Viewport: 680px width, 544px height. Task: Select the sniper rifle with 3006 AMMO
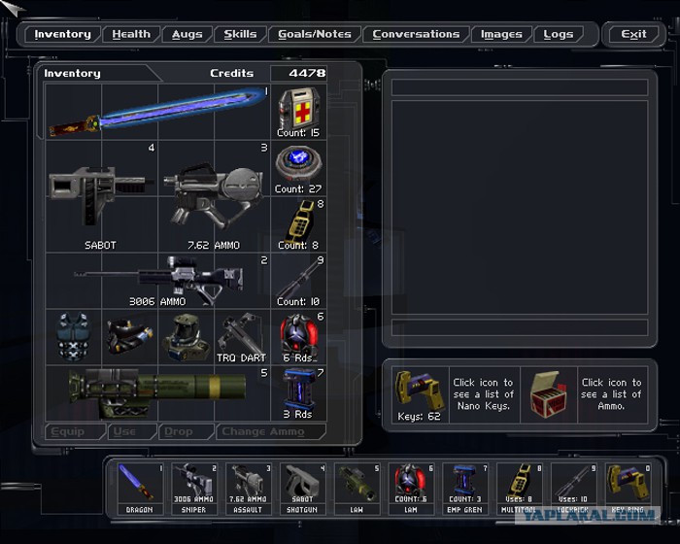tap(157, 281)
